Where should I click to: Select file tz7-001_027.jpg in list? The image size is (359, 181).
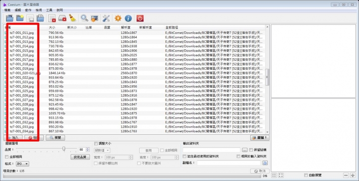22,100
